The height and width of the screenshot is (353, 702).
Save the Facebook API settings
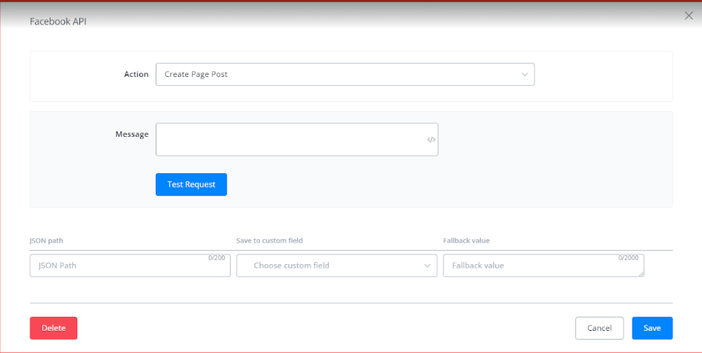(x=652, y=328)
